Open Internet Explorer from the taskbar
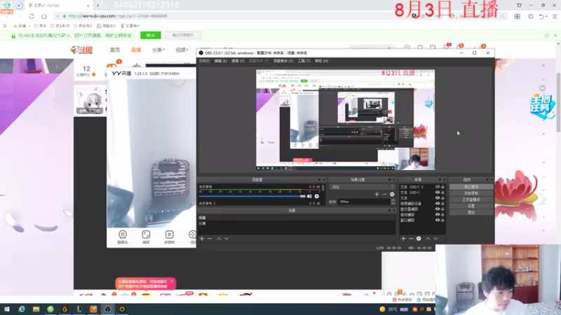561x315 pixels. 22,309
